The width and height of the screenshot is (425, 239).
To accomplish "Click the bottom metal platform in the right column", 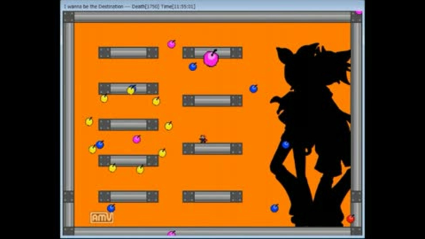I will click(x=212, y=197).
